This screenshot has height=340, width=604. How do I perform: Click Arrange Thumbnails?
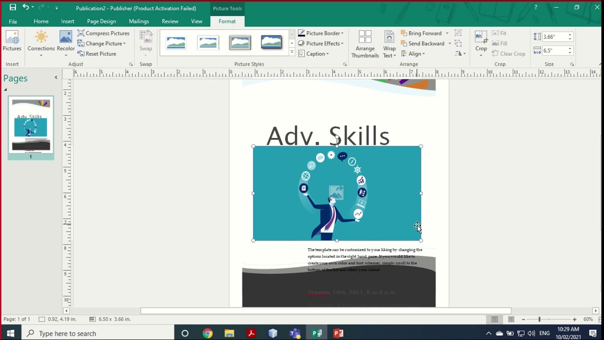[x=365, y=44]
